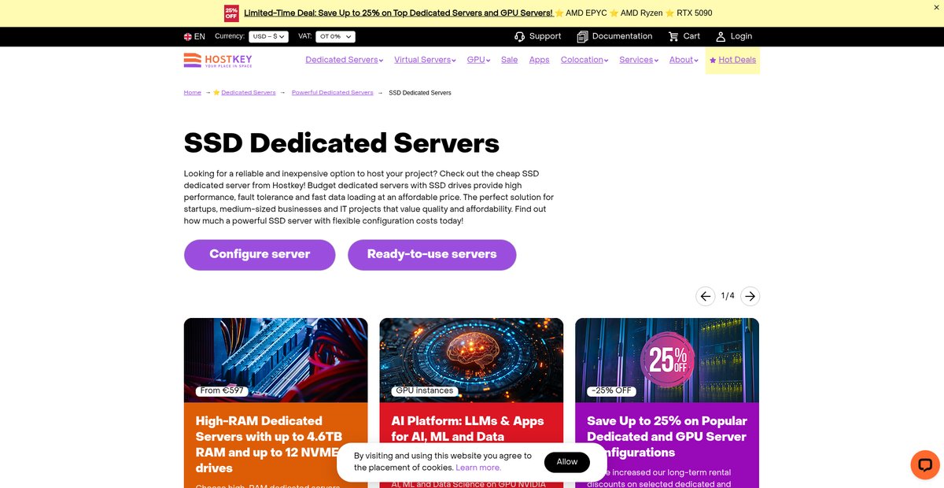944x488 pixels.
Task: Open the cookie Learn more link
Action: point(478,468)
